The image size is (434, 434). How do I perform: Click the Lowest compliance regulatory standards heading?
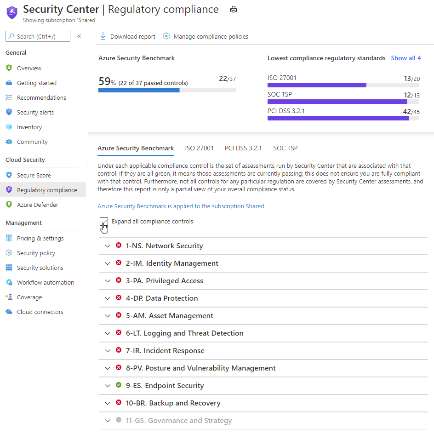click(326, 58)
